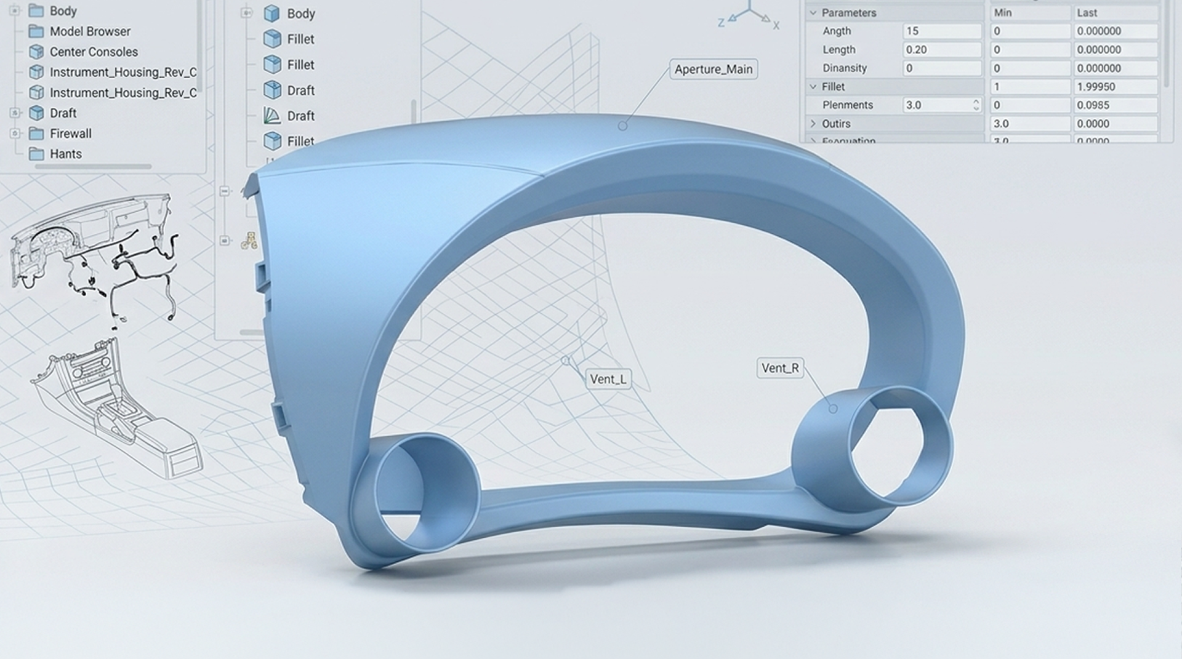Select the Firewall tree item
Screen dimensions: 1182x659
70,134
